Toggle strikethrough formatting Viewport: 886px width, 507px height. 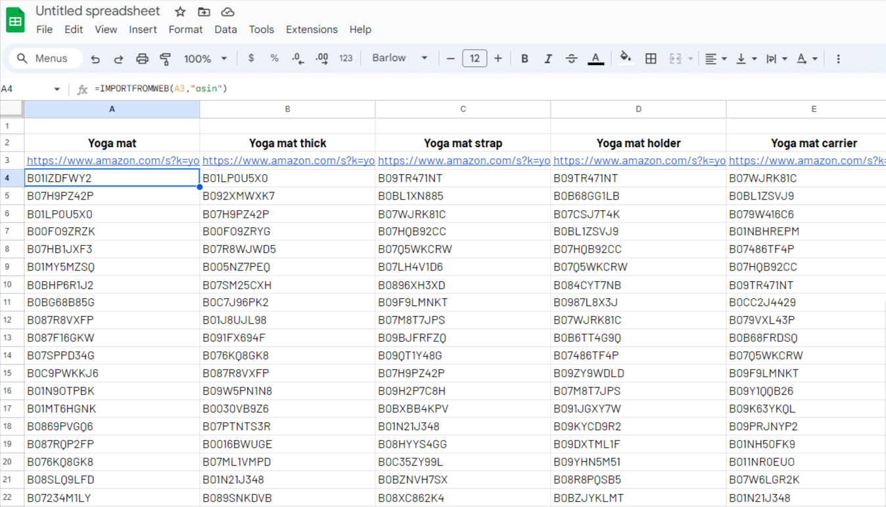point(571,58)
